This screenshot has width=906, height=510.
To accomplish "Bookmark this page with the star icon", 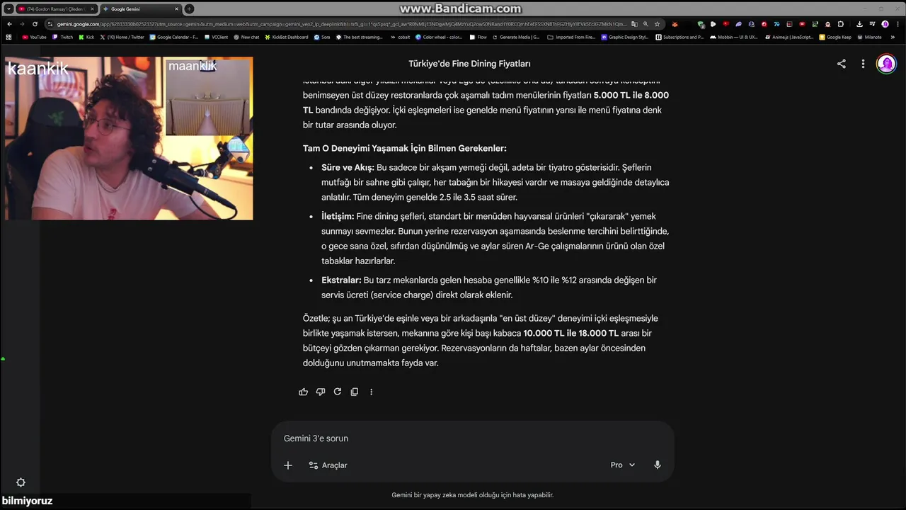I will [657, 24].
